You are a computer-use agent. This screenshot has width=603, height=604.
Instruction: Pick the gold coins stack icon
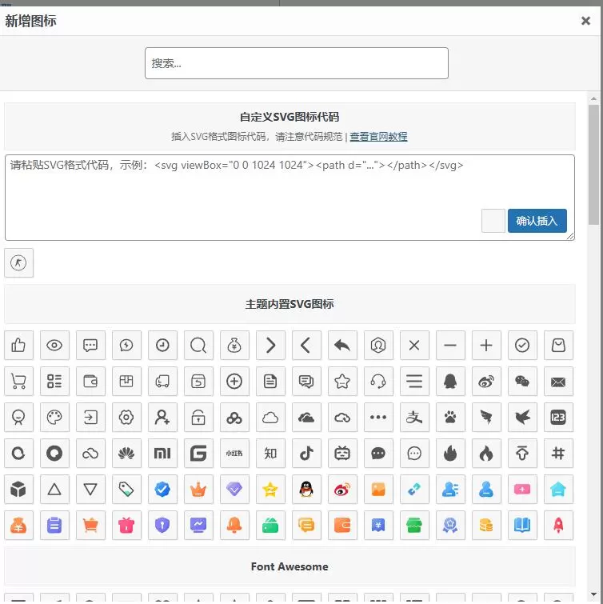[486, 526]
